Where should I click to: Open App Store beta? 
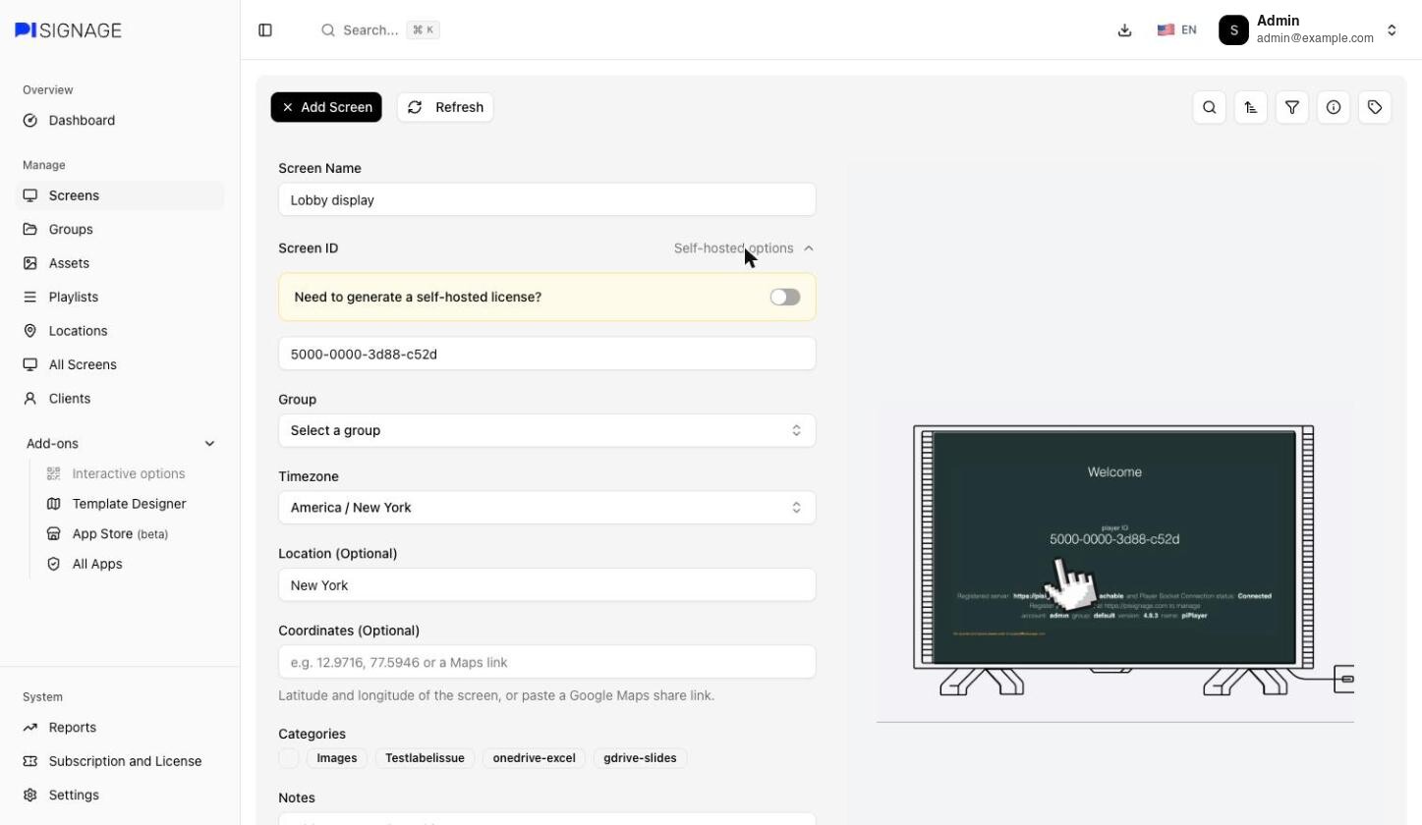120,534
